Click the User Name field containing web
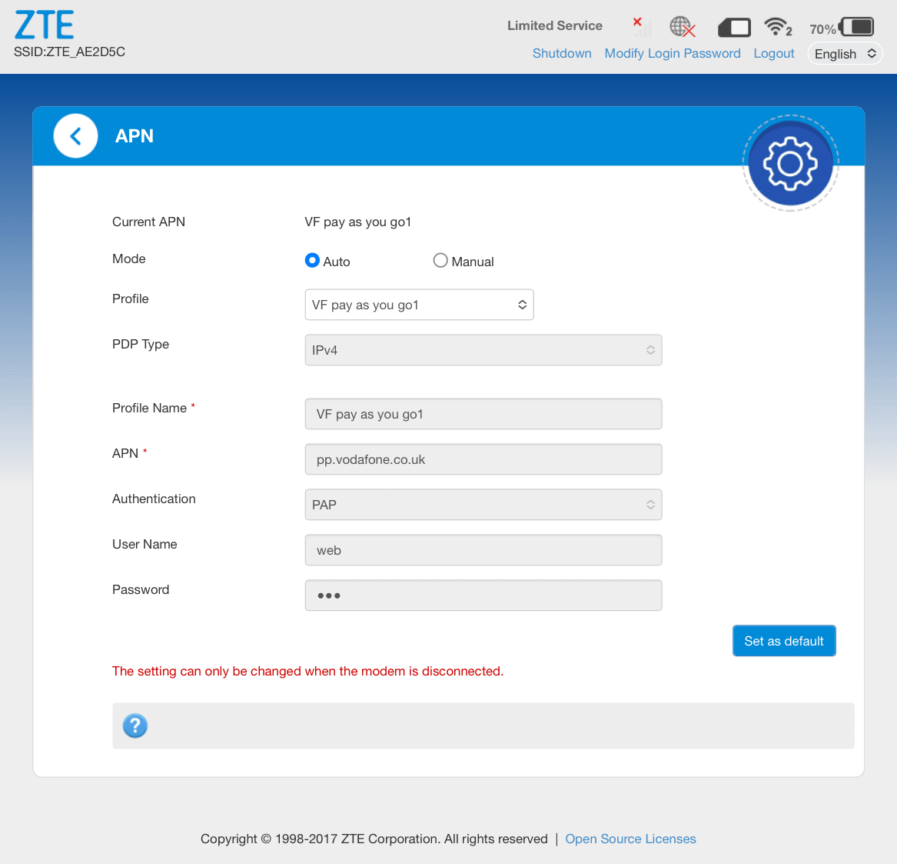This screenshot has width=897, height=864. (483, 549)
